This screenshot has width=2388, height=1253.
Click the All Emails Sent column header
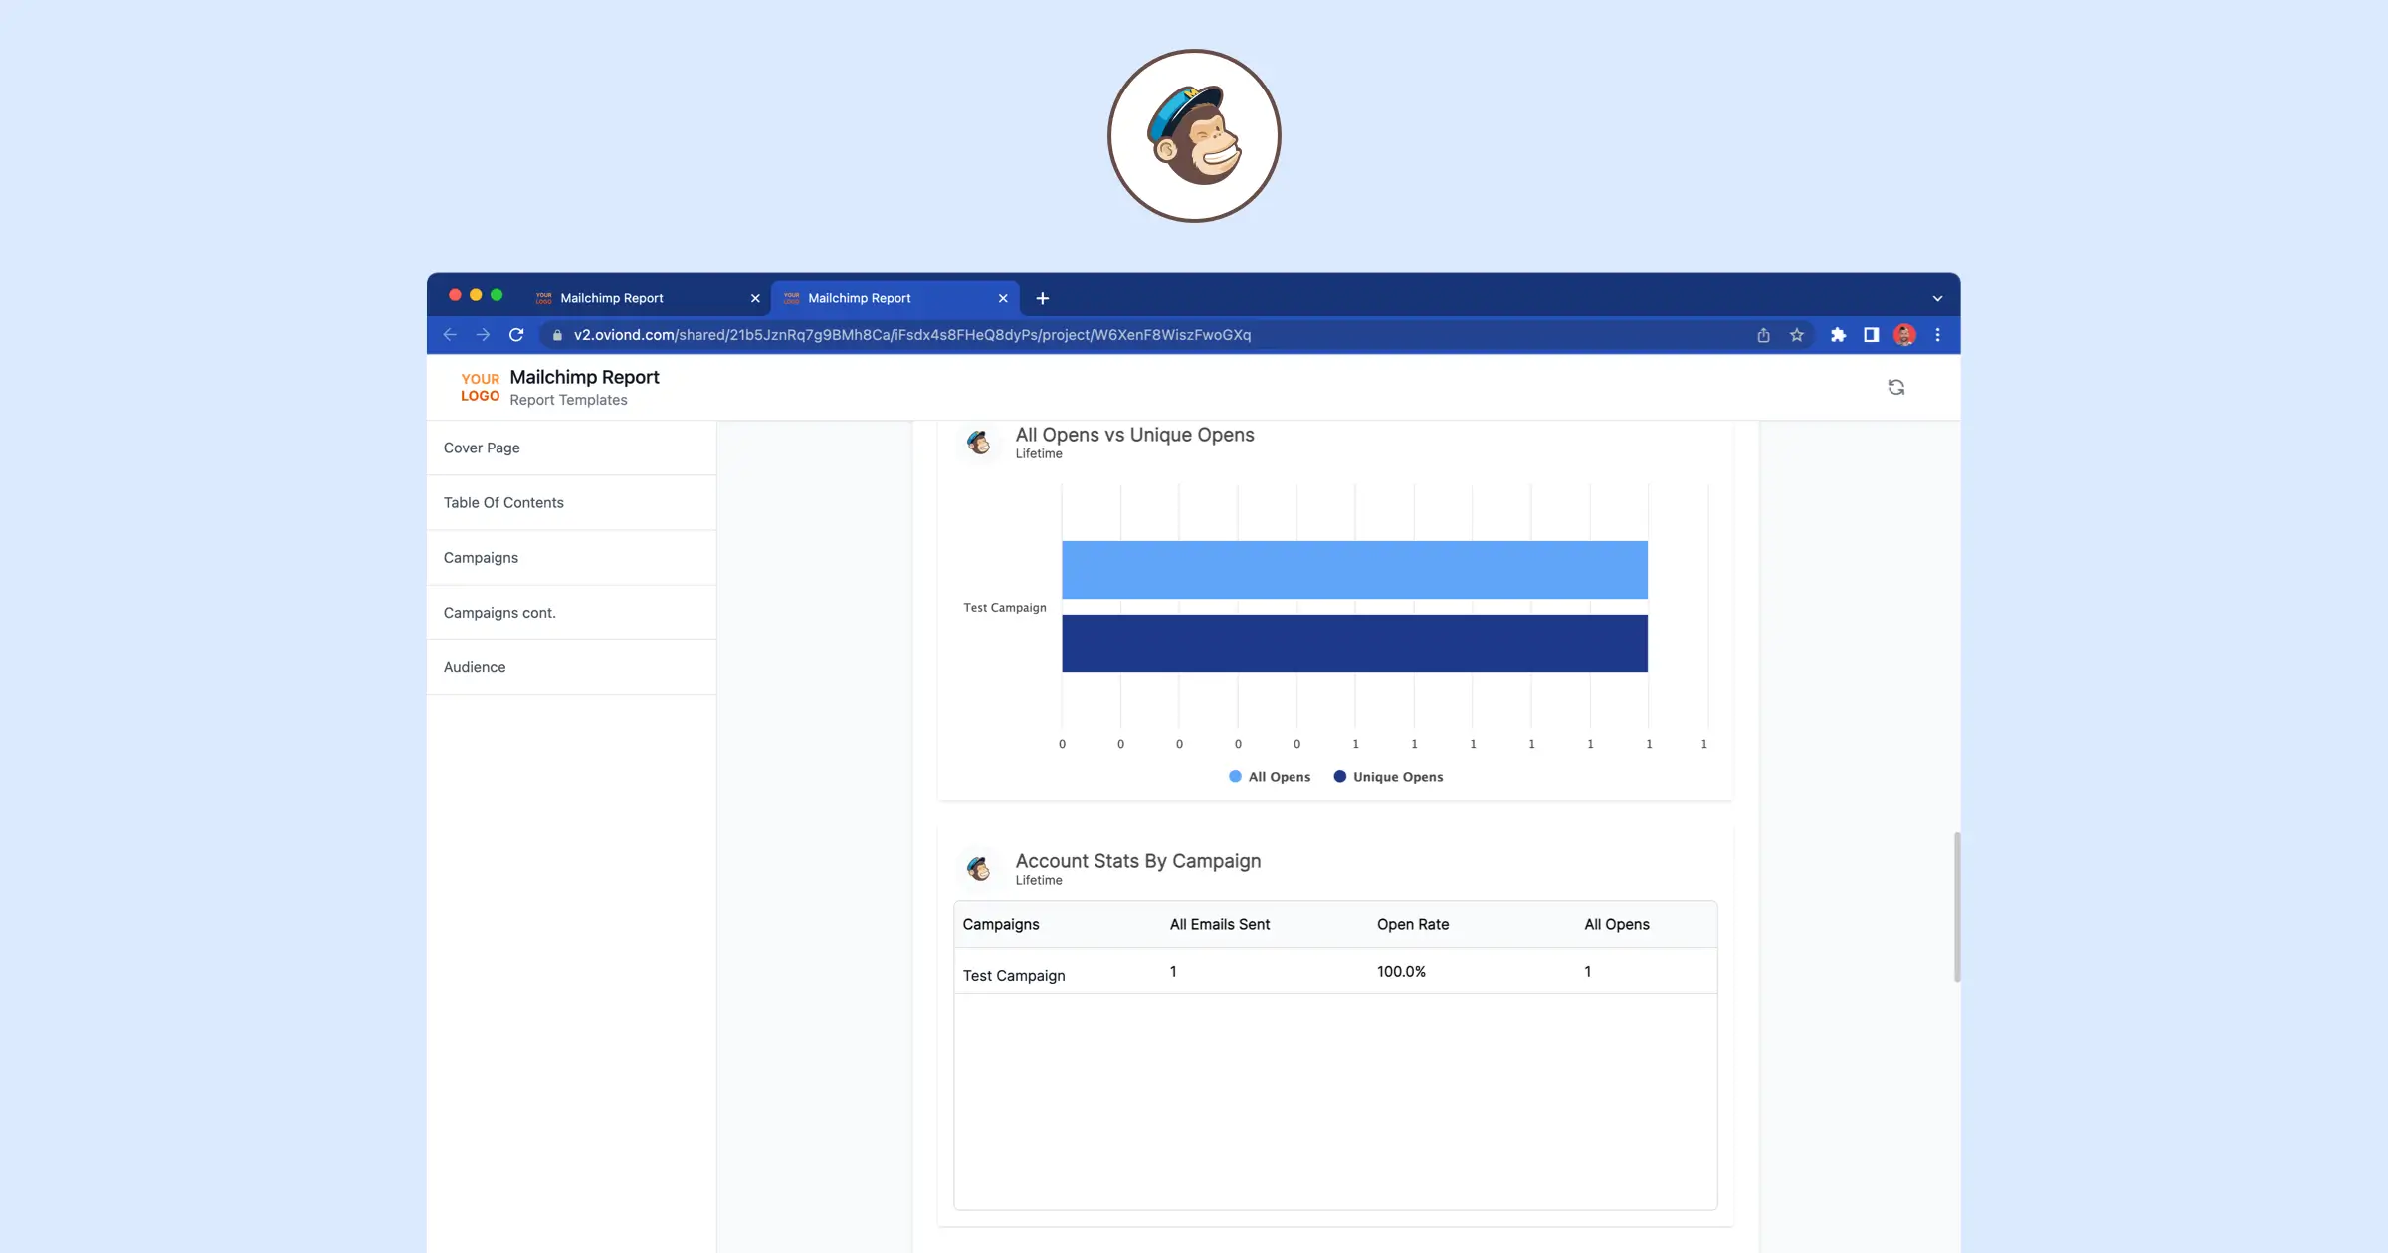click(1220, 924)
